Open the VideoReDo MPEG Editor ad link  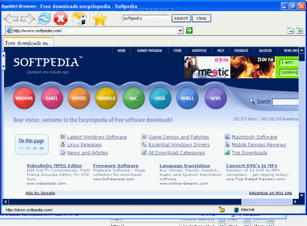[54, 166]
